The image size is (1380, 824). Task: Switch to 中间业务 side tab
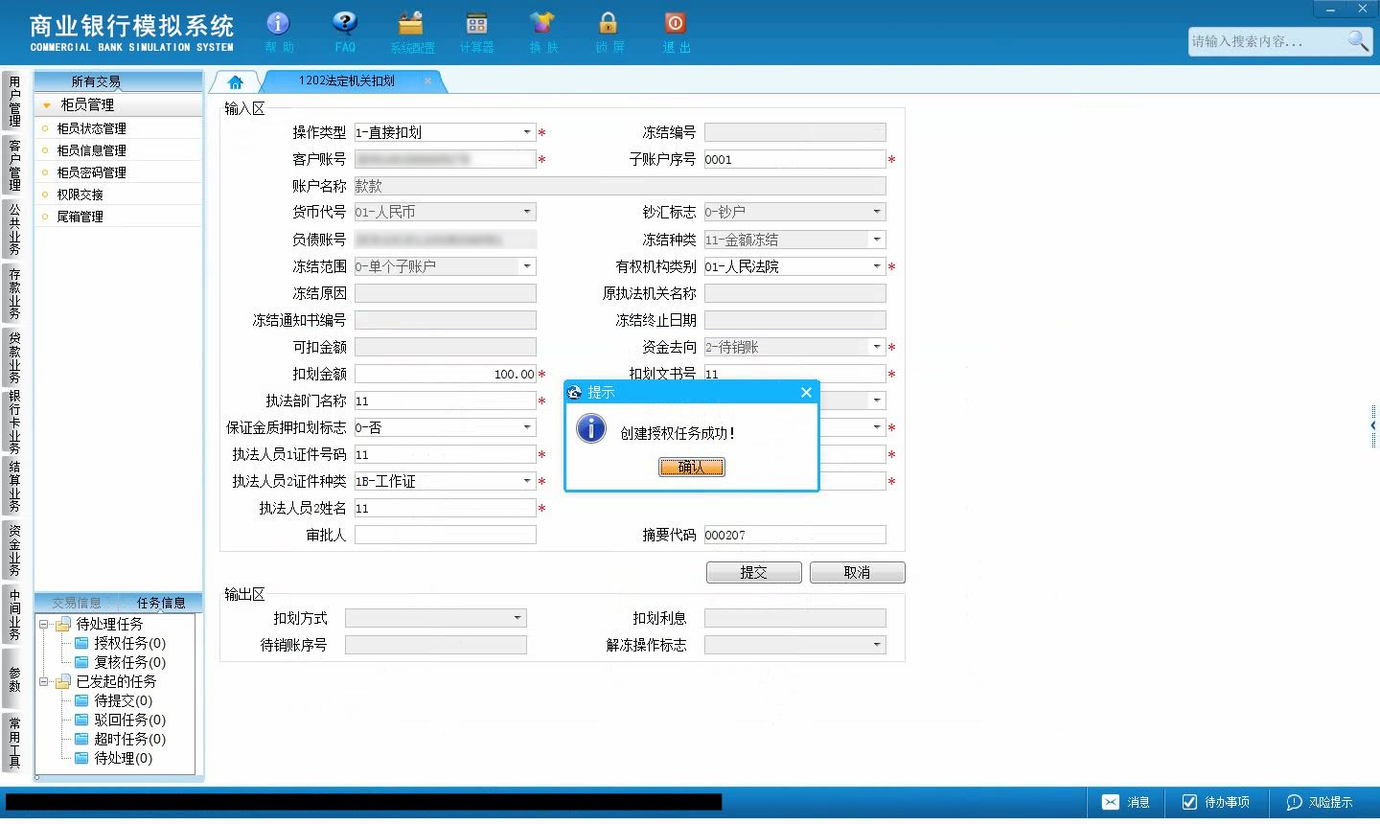[x=14, y=614]
